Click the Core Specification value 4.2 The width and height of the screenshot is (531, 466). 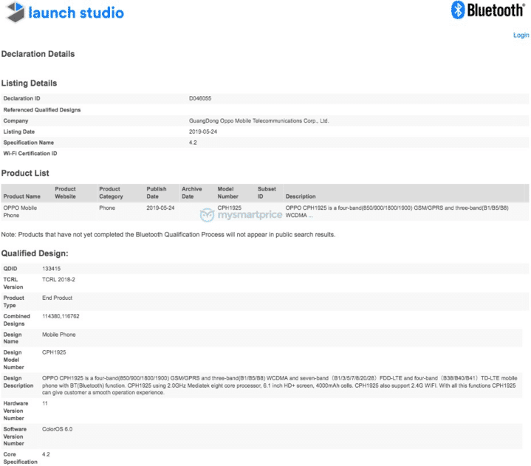pos(46,454)
